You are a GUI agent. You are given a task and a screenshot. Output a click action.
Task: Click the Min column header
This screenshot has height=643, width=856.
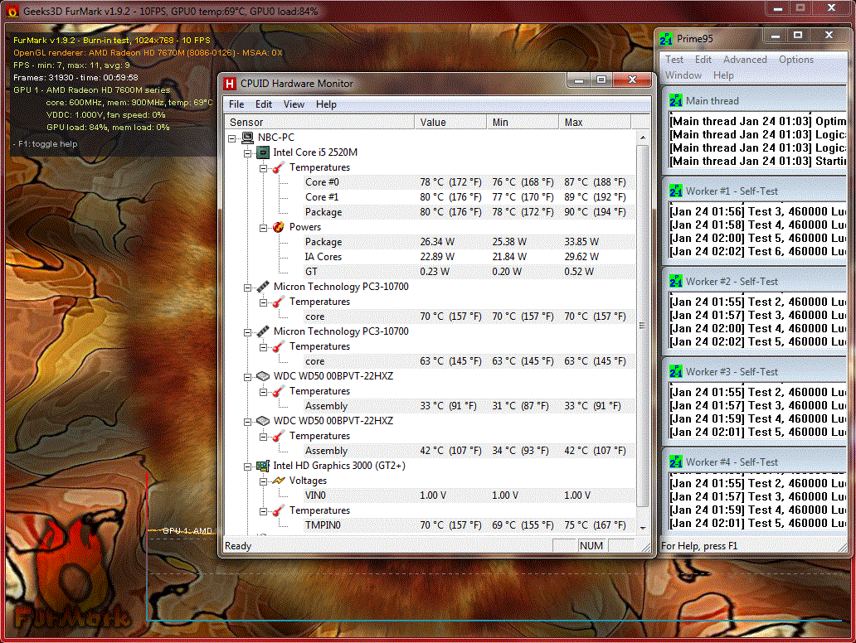pyautogui.click(x=523, y=122)
